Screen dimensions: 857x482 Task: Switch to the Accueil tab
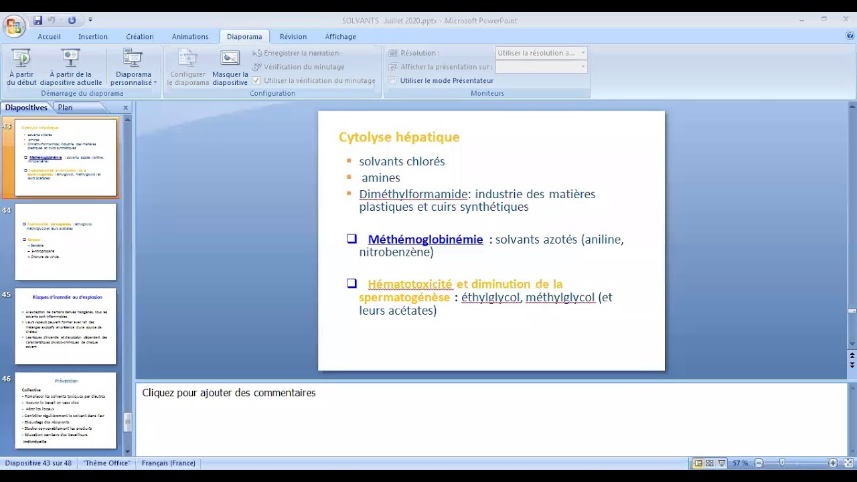pyautogui.click(x=49, y=37)
